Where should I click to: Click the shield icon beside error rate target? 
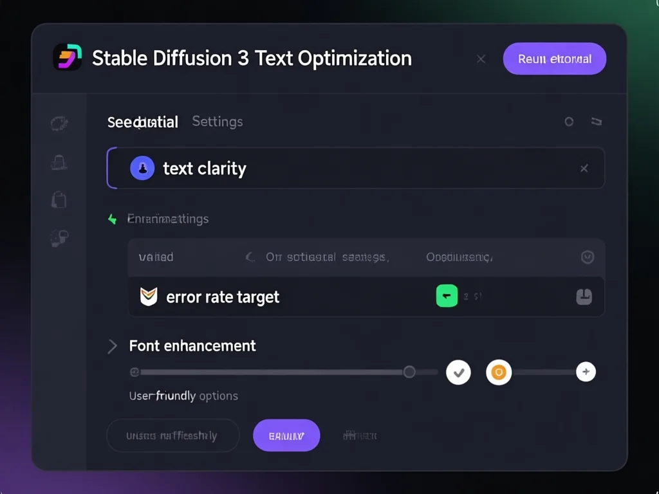tap(149, 297)
